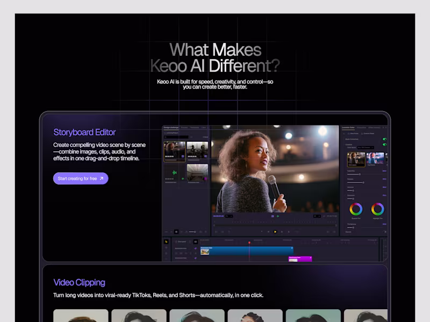Click purple badge on woman speaker clip

tap(183, 156)
